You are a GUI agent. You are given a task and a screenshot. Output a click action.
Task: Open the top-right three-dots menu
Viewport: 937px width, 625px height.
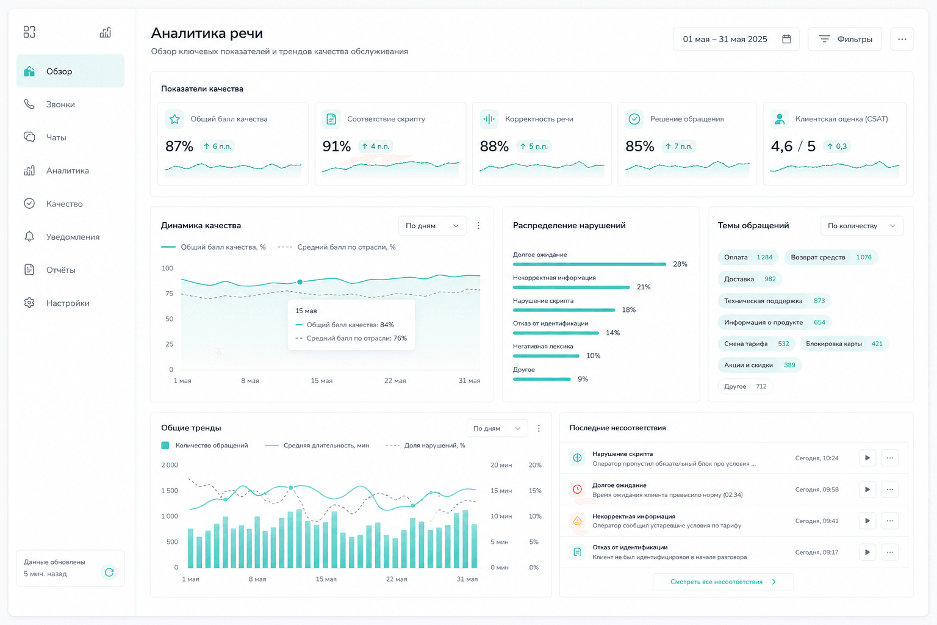point(902,39)
